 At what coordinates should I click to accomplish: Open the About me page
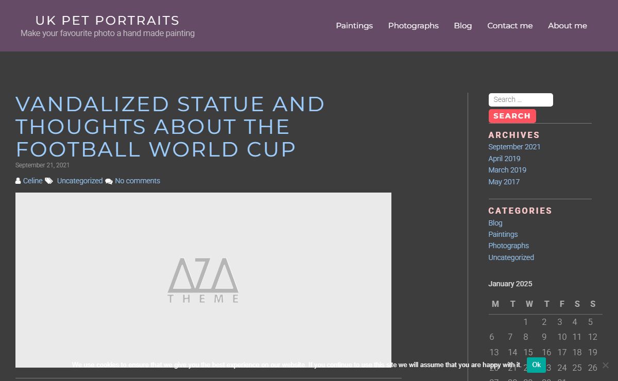[x=568, y=26]
